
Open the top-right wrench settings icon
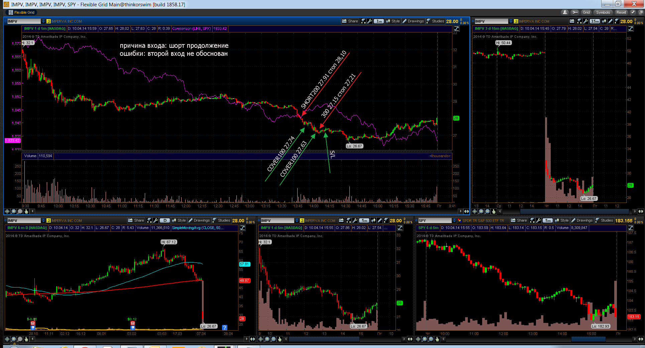pos(574,12)
